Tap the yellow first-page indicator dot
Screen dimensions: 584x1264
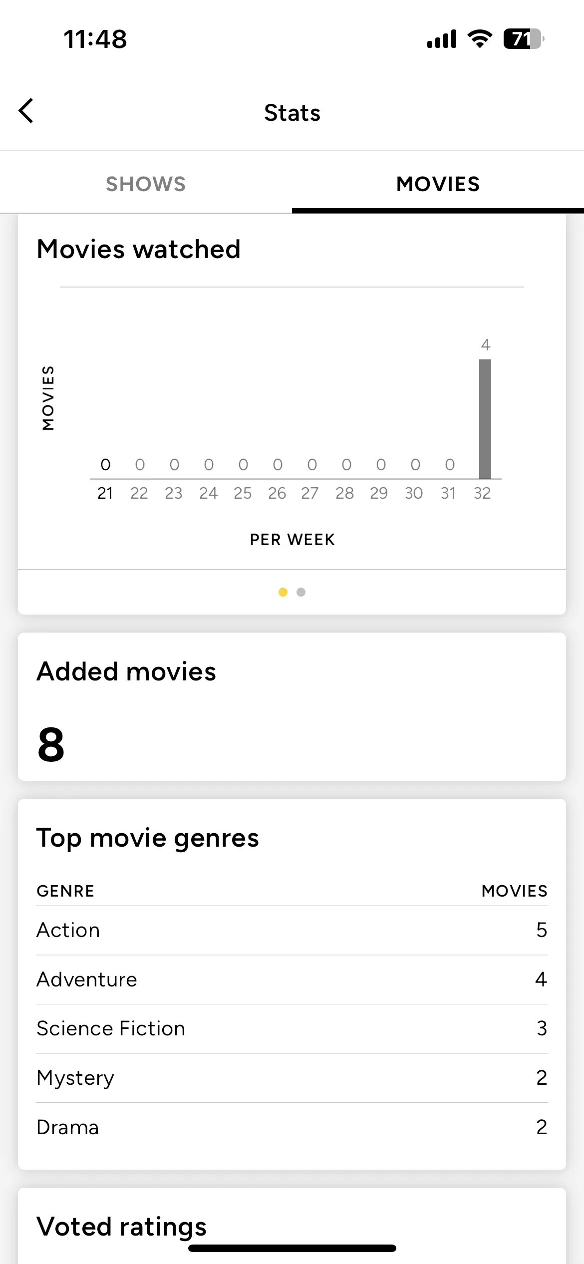pos(283,592)
